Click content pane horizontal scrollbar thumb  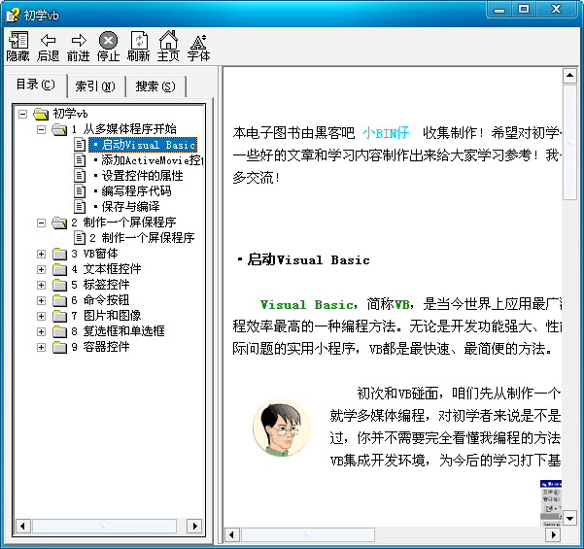[x=308, y=534]
